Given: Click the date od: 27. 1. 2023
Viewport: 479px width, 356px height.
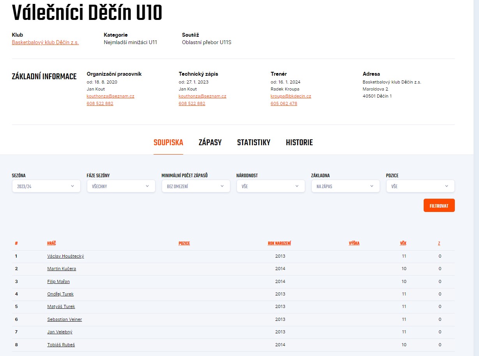Looking at the screenshot, I should [194, 82].
